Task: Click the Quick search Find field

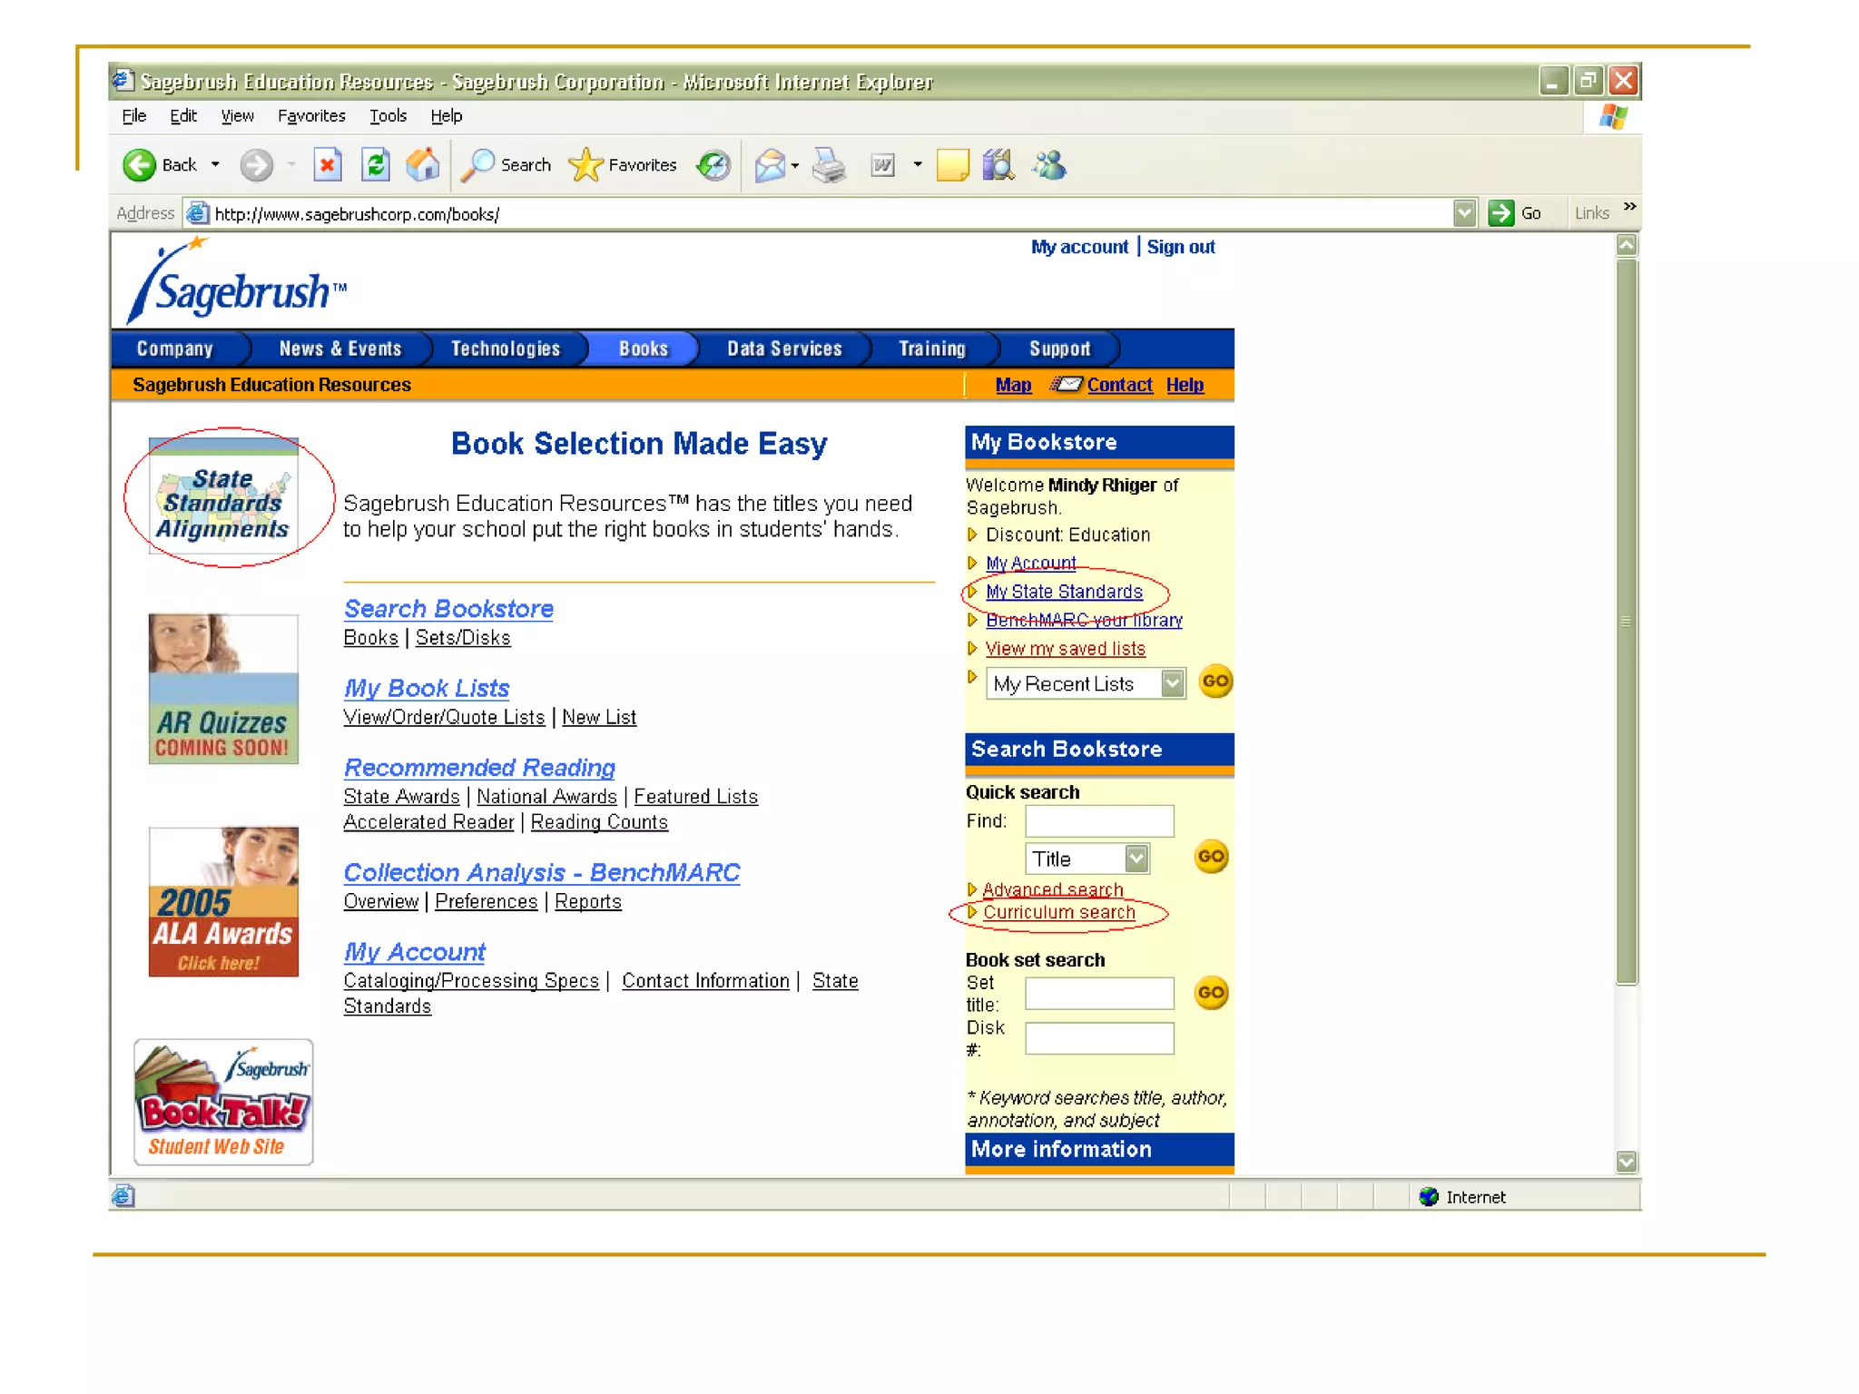Action: coord(1099,820)
